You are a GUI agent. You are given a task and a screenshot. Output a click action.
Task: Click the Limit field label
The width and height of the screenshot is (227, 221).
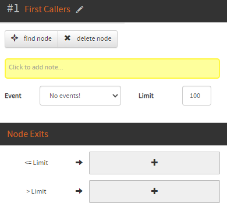coord(146,96)
